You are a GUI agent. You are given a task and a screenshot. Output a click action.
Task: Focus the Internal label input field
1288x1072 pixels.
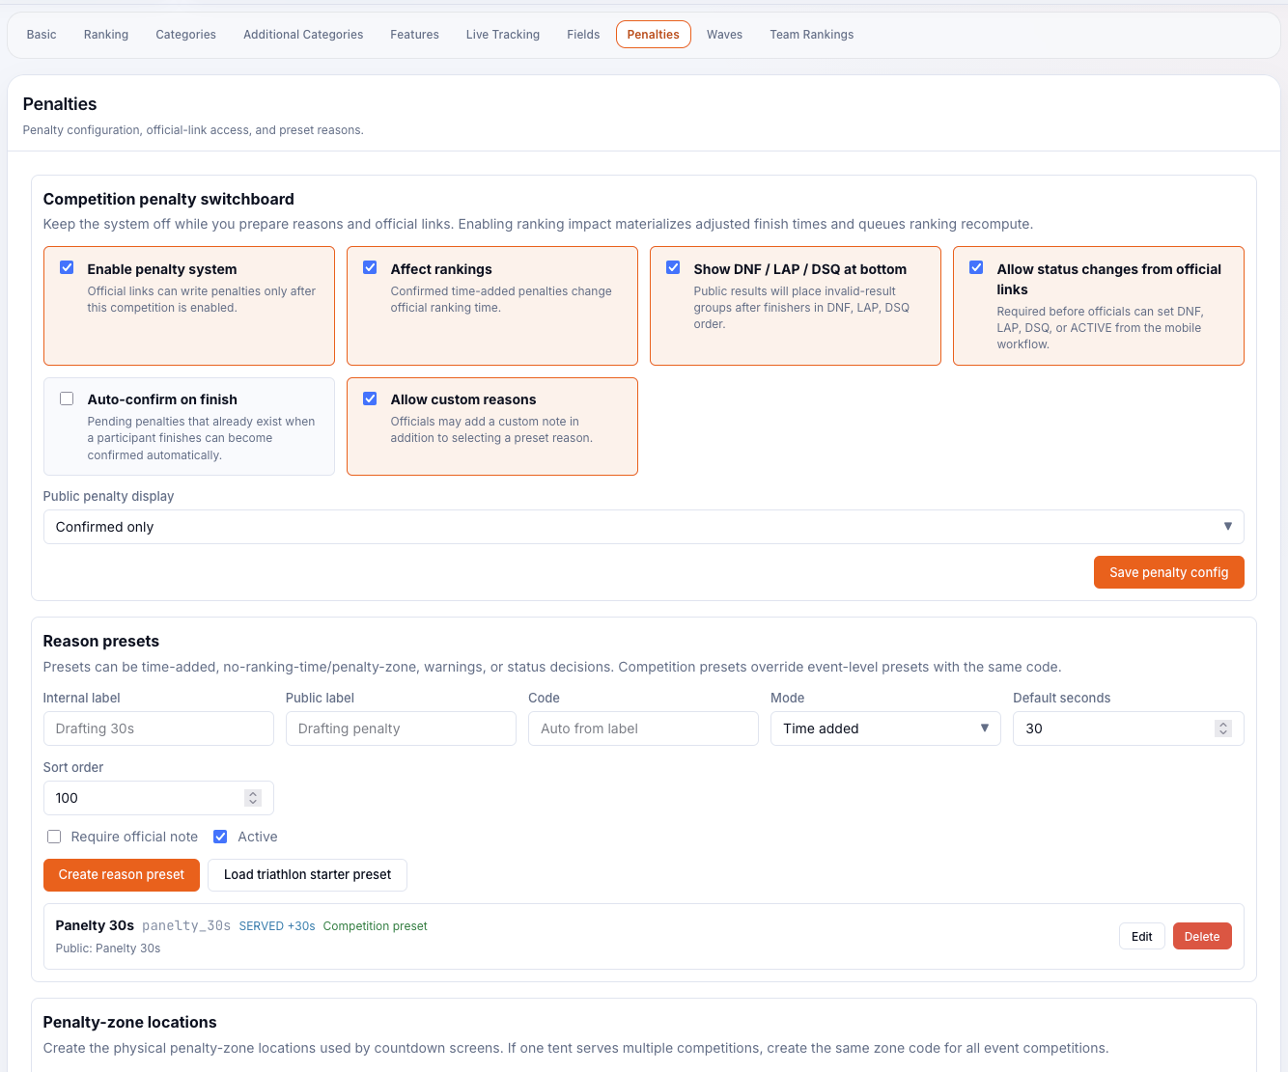158,728
